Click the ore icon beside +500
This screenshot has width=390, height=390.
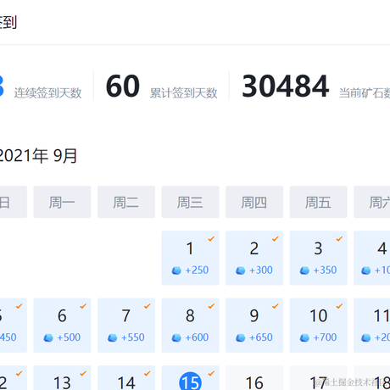(x=48, y=337)
